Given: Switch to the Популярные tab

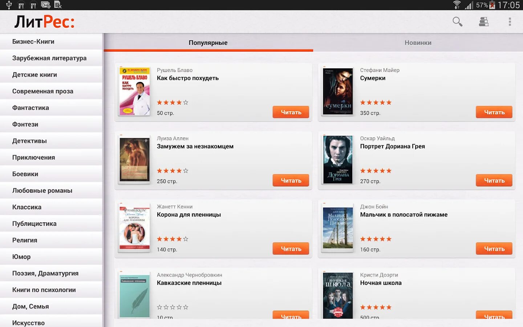Looking at the screenshot, I should coord(208,43).
